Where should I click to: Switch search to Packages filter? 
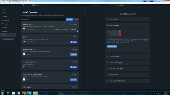coord(69,20)
